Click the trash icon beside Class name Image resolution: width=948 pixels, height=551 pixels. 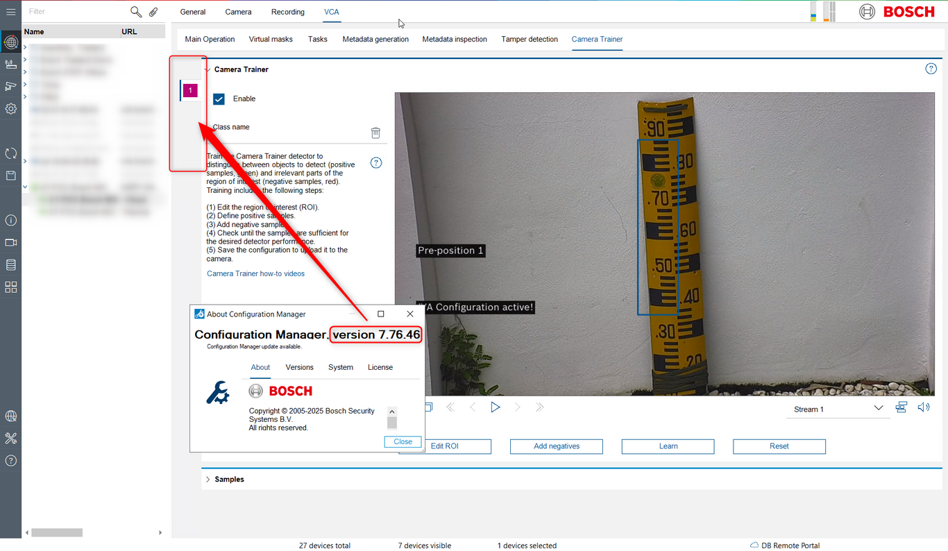click(x=375, y=133)
